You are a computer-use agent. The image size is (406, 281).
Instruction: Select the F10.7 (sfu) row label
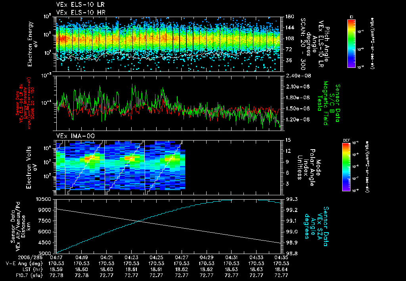(29, 275)
